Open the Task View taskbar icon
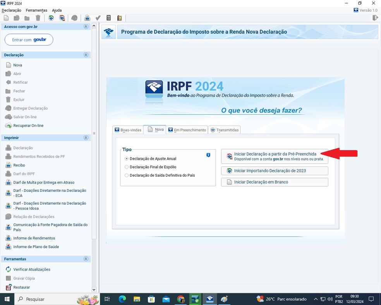This screenshot has height=305, width=381. point(107,299)
